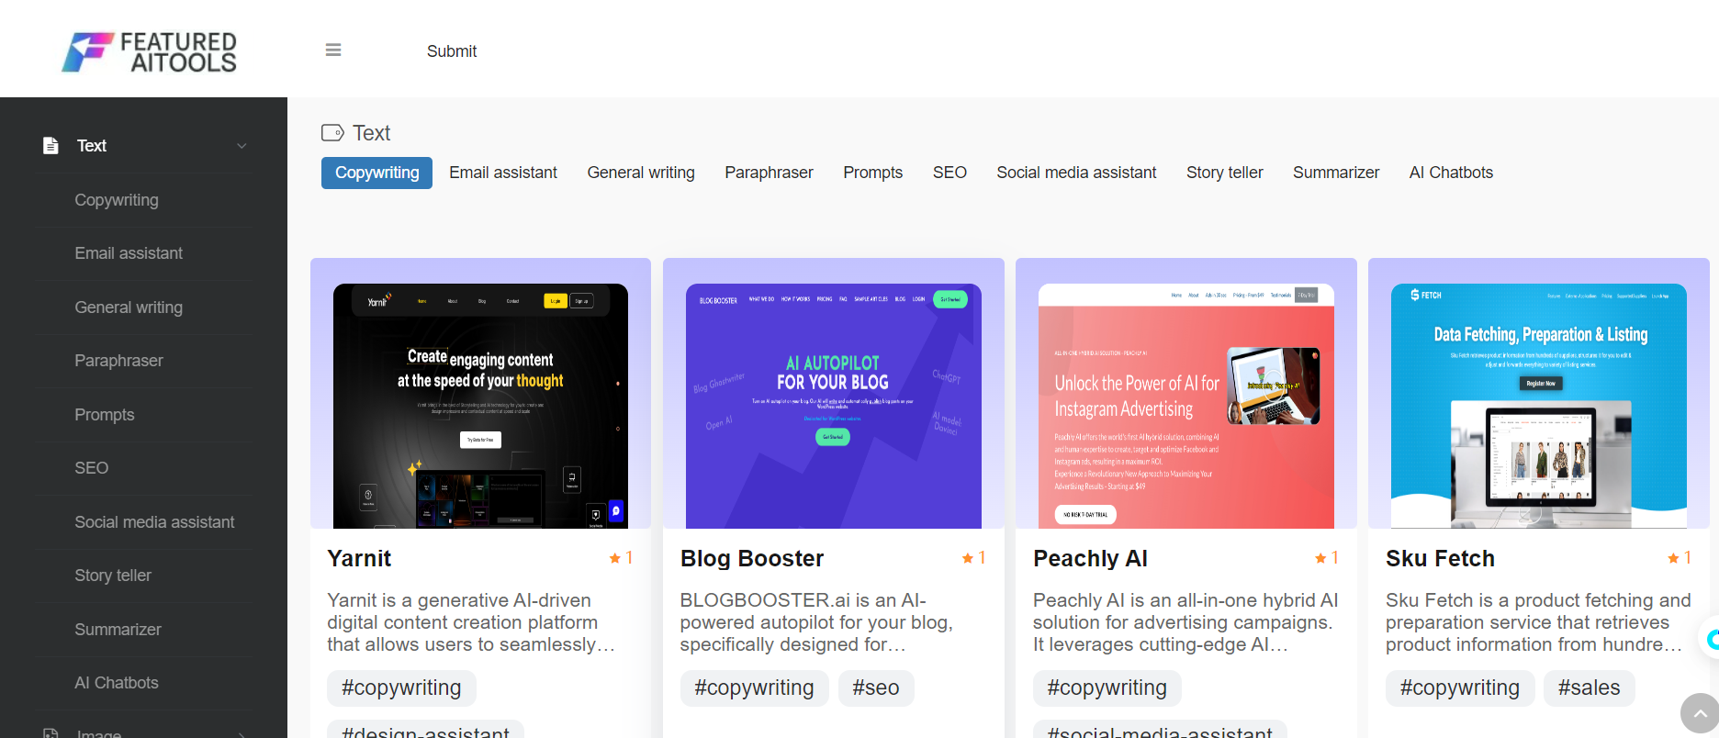Click the Featured AI Tools logo

coord(149,51)
